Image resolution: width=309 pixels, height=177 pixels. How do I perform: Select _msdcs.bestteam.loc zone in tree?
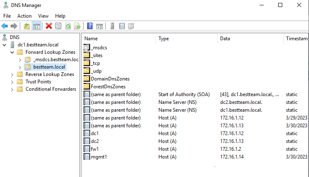[x=56, y=60]
